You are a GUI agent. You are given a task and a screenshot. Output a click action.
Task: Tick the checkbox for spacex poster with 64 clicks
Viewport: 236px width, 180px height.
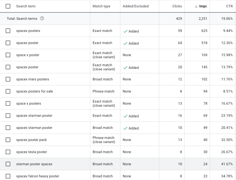(x=8, y=43)
